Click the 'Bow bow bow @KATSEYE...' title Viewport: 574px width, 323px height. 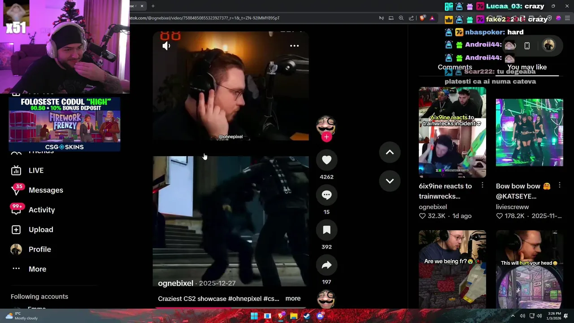pos(523,191)
